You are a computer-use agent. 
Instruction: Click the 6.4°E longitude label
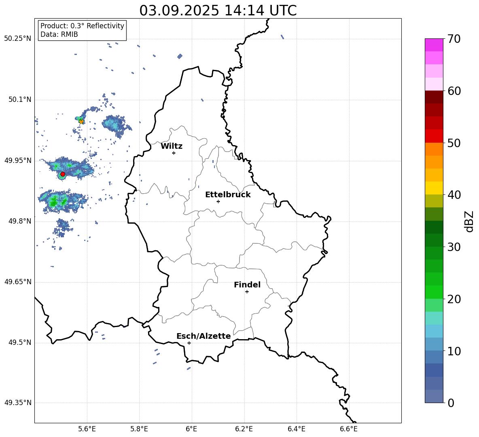tap(296, 429)
